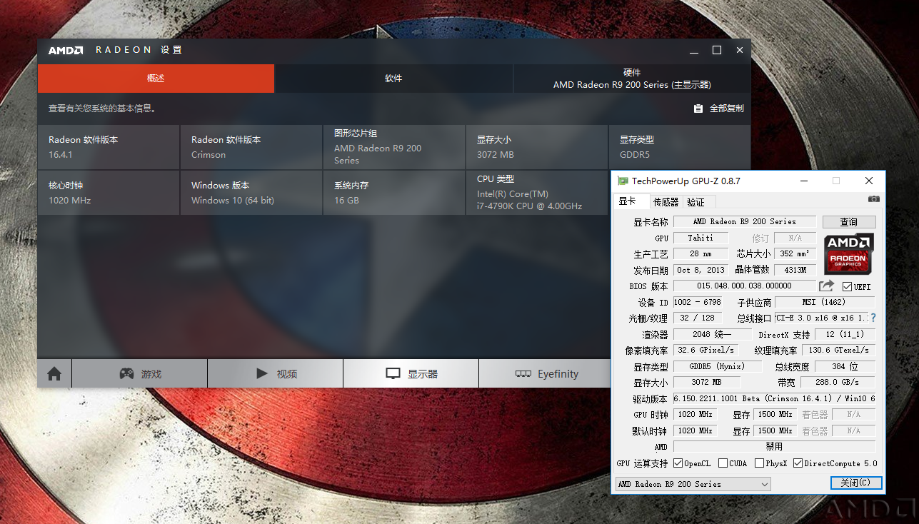Image resolution: width=919 pixels, height=524 pixels.
Task: Toggle the OpenCL checkbox
Action: [x=678, y=463]
